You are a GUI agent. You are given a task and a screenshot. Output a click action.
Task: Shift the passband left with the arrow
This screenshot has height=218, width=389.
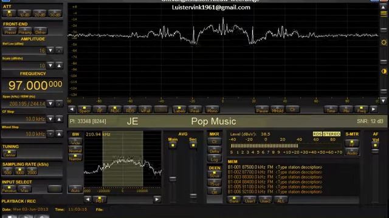[88, 199]
